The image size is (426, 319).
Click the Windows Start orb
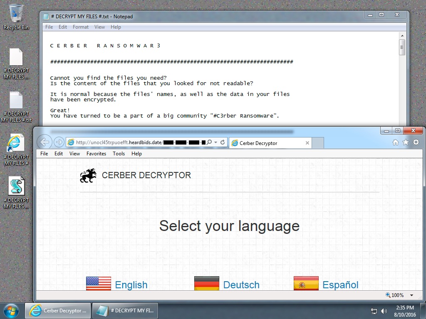[11, 310]
